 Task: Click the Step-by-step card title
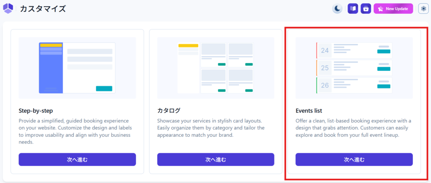tap(36, 111)
